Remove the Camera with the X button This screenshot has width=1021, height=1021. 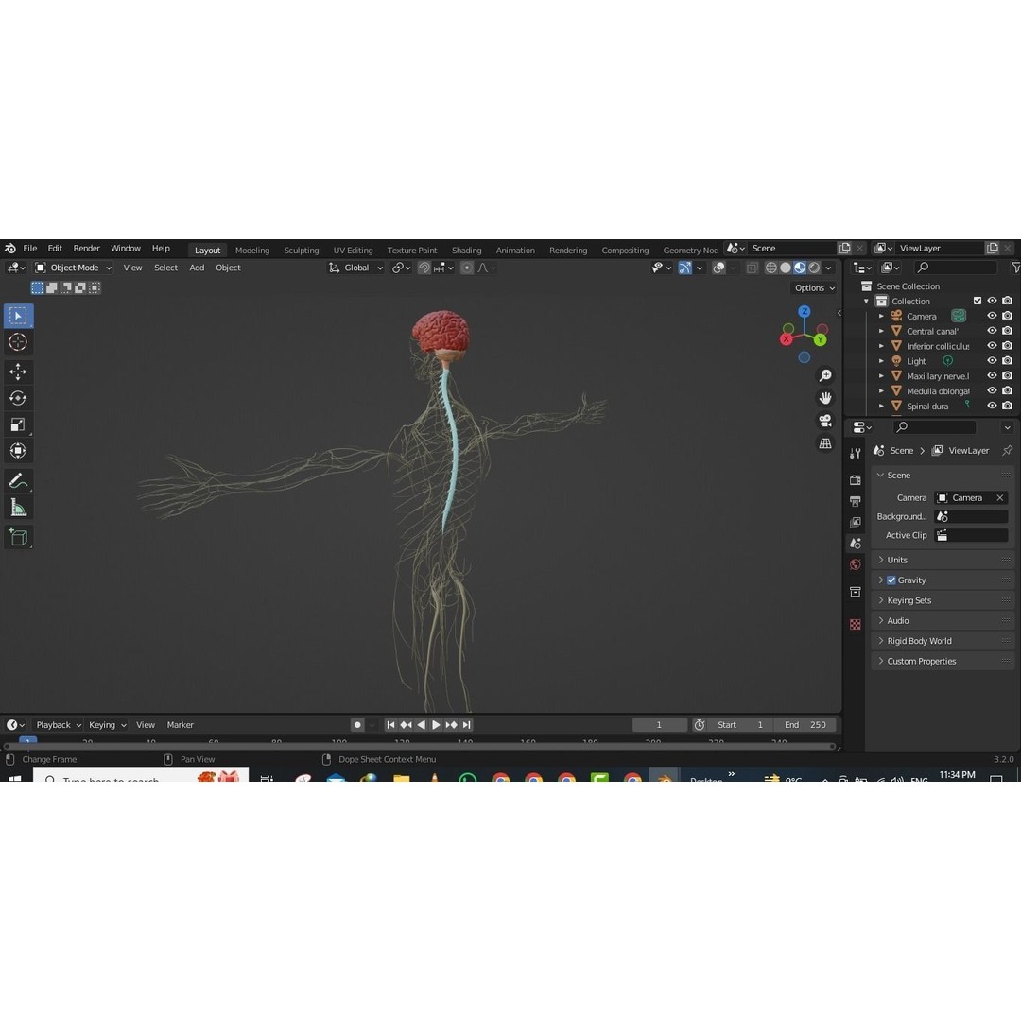click(999, 497)
